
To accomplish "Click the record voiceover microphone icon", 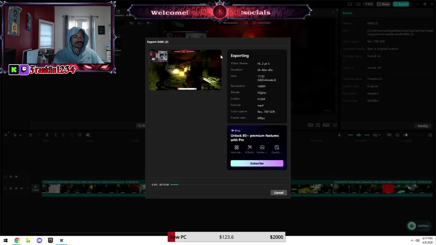I will pyautogui.click(x=339, y=135).
